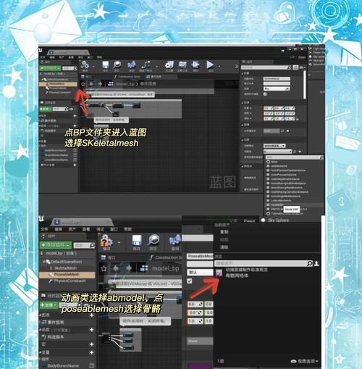Open category dropdown in upper details variable section
The width and height of the screenshot is (362, 369).
click(x=277, y=88)
